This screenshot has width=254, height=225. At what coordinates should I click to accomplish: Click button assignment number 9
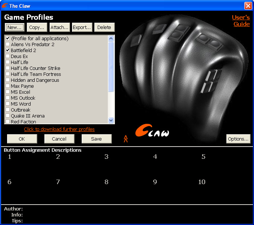(155, 182)
